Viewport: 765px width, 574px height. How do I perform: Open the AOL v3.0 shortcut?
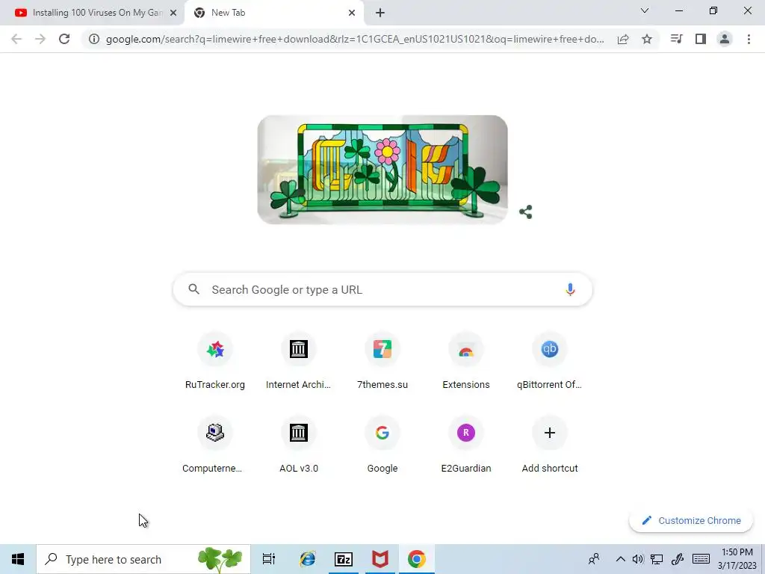[299, 445]
